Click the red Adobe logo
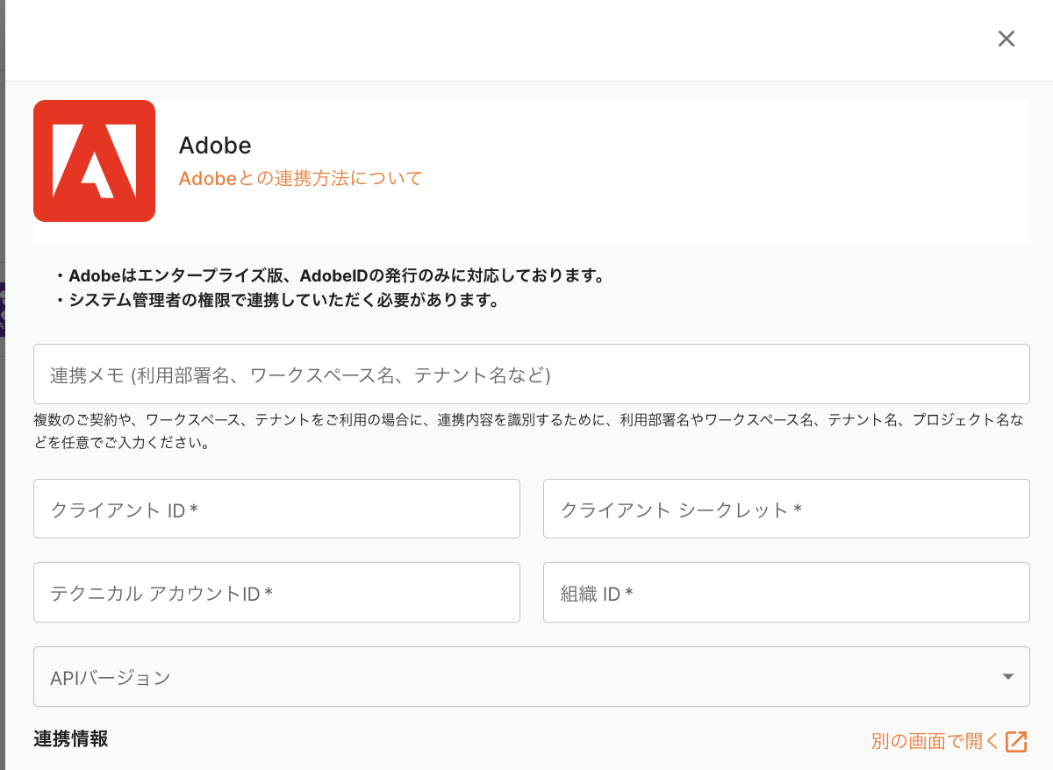1053x770 pixels. click(94, 160)
